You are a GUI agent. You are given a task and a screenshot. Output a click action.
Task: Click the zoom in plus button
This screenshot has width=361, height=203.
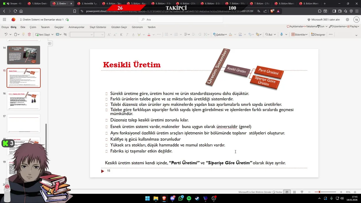pos(341,192)
